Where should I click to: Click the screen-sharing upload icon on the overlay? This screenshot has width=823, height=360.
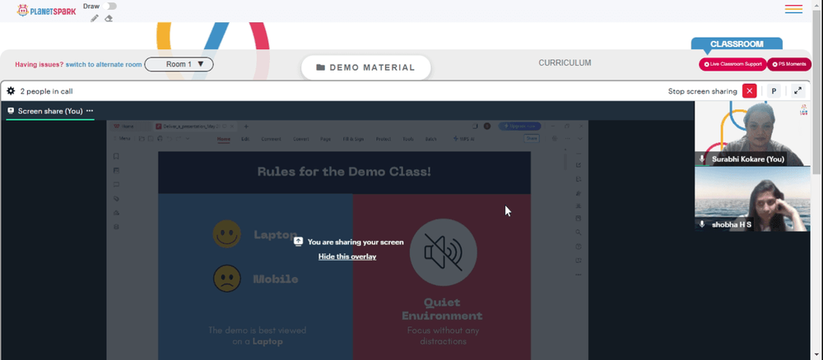click(x=298, y=242)
